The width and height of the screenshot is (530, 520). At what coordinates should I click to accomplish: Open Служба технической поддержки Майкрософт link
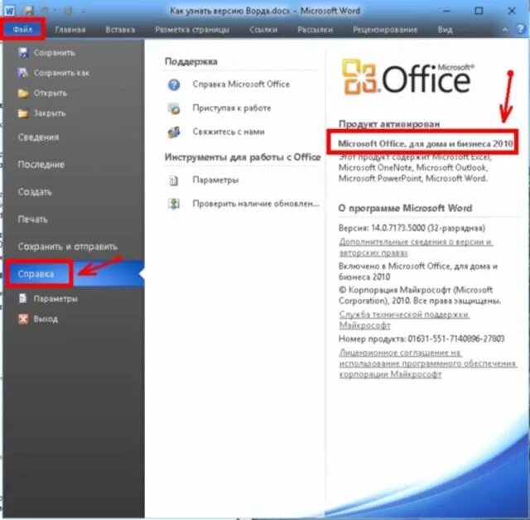404,320
